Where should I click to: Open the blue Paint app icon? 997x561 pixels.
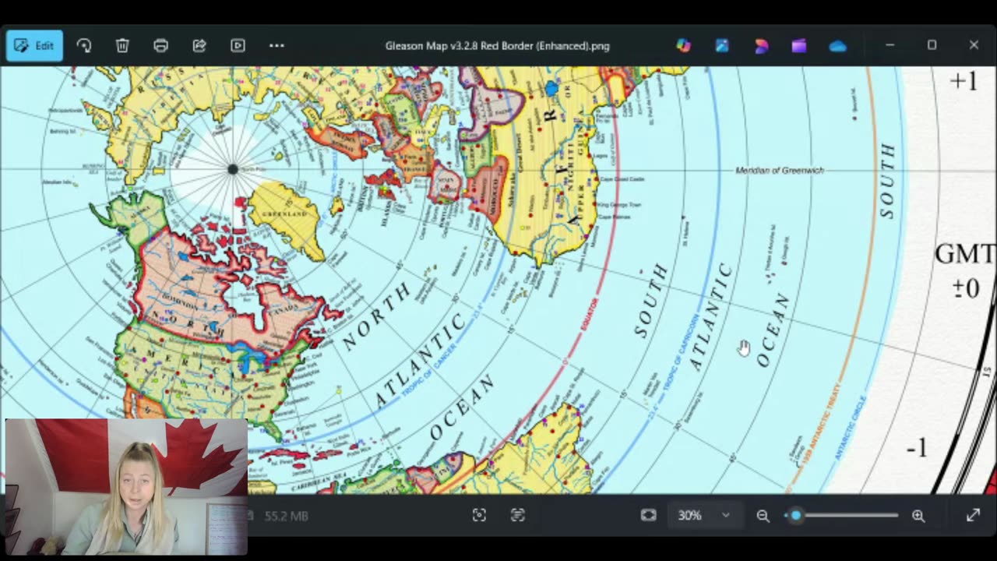(722, 45)
